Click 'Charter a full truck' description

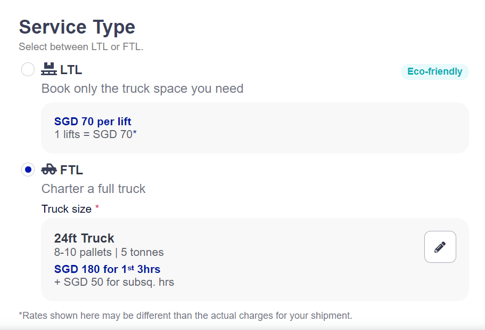93,189
